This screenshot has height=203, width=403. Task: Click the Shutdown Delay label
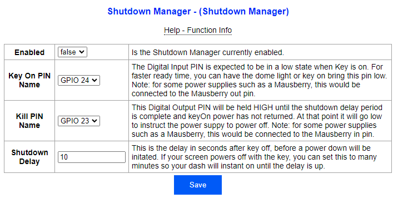click(x=29, y=157)
